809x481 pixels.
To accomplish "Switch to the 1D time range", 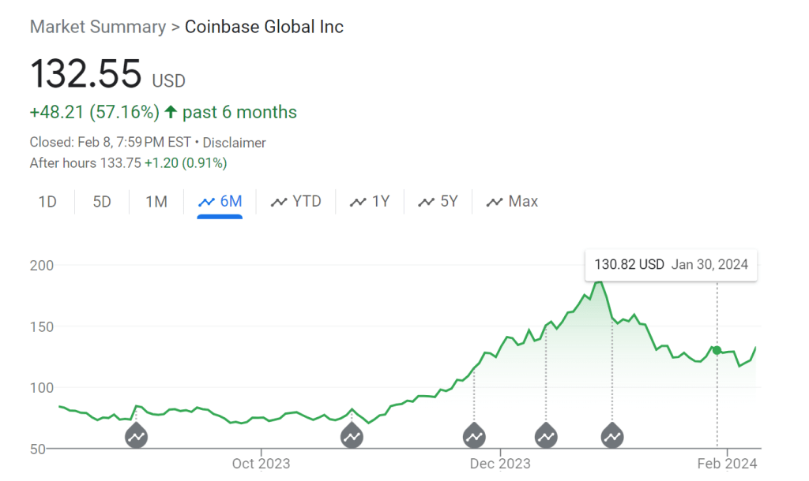I will [47, 202].
